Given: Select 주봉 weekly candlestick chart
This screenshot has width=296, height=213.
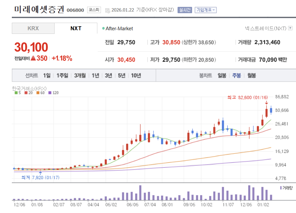Looking at the screenshot, I should click(x=236, y=76).
